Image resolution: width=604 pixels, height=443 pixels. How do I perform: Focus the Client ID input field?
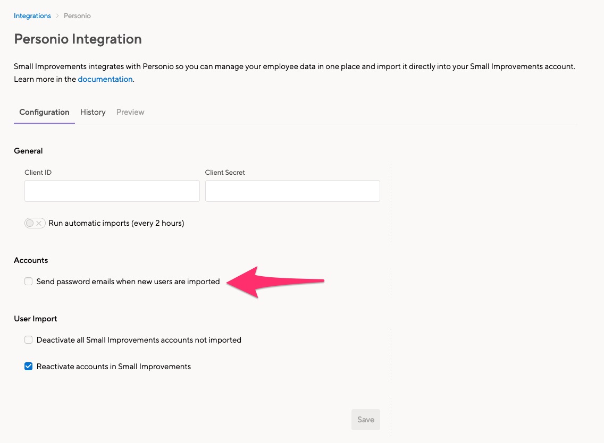pos(112,191)
